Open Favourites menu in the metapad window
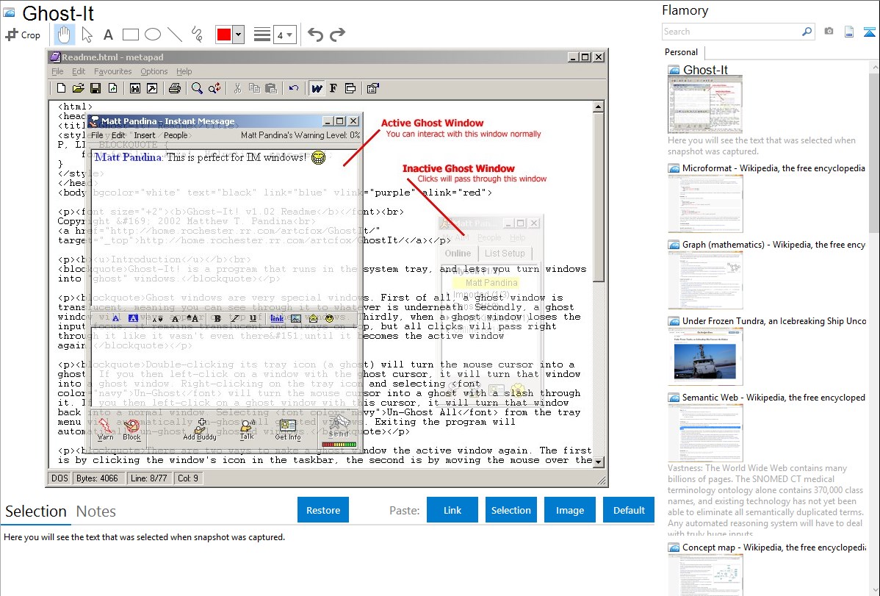 [112, 71]
